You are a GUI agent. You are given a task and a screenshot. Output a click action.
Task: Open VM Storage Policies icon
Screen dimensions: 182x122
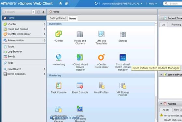[123, 86]
